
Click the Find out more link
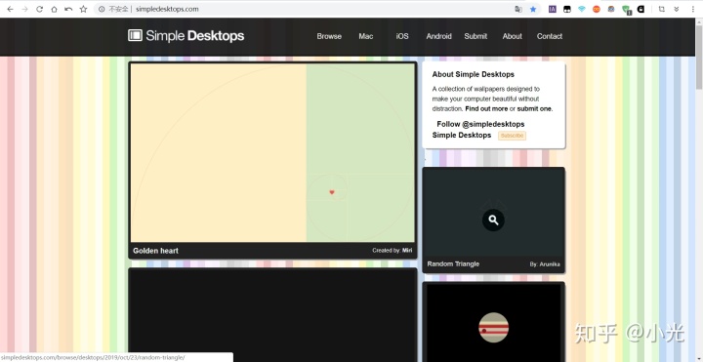pos(486,109)
